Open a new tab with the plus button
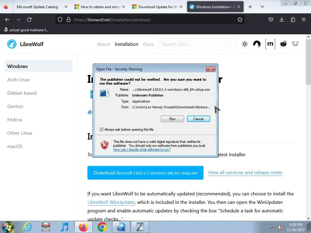Viewport: 311px width, 233px height. pos(250,7)
